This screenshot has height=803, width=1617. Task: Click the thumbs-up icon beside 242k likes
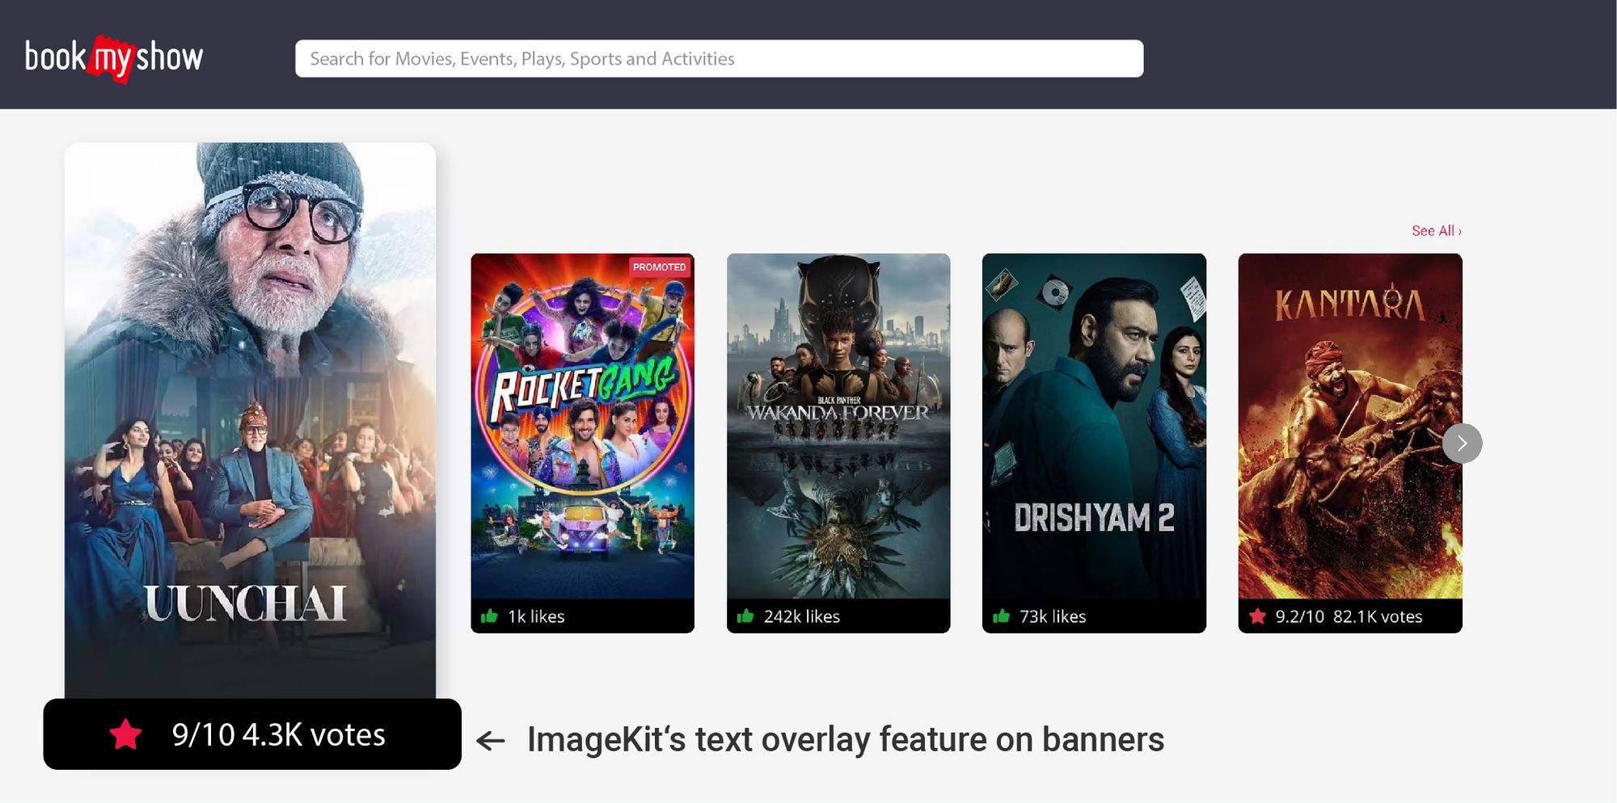pyautogui.click(x=745, y=616)
